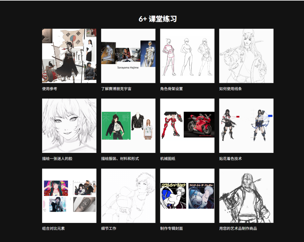Screen dimensions: 304x242
Task: Click the 如何使用线条 caption text
Action: [230, 89]
